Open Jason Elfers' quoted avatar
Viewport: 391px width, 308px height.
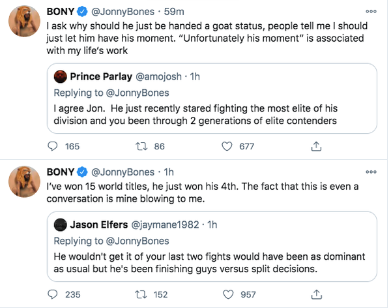(62, 224)
